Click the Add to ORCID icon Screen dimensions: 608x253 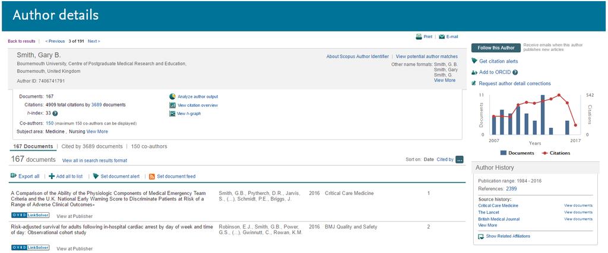[x=474, y=72]
